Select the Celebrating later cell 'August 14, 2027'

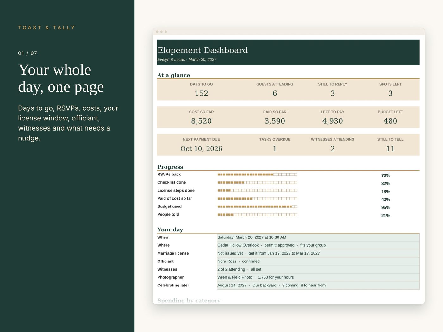pos(318,285)
